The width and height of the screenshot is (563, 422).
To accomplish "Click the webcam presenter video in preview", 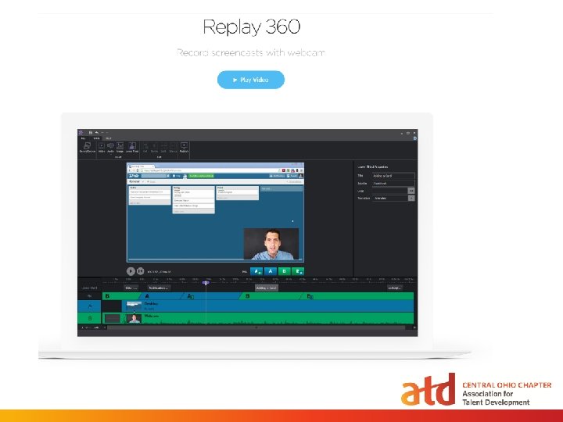I will (271, 244).
